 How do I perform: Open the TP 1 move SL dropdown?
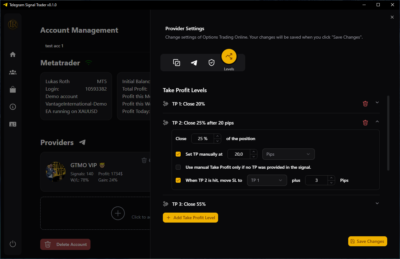pyautogui.click(x=267, y=180)
